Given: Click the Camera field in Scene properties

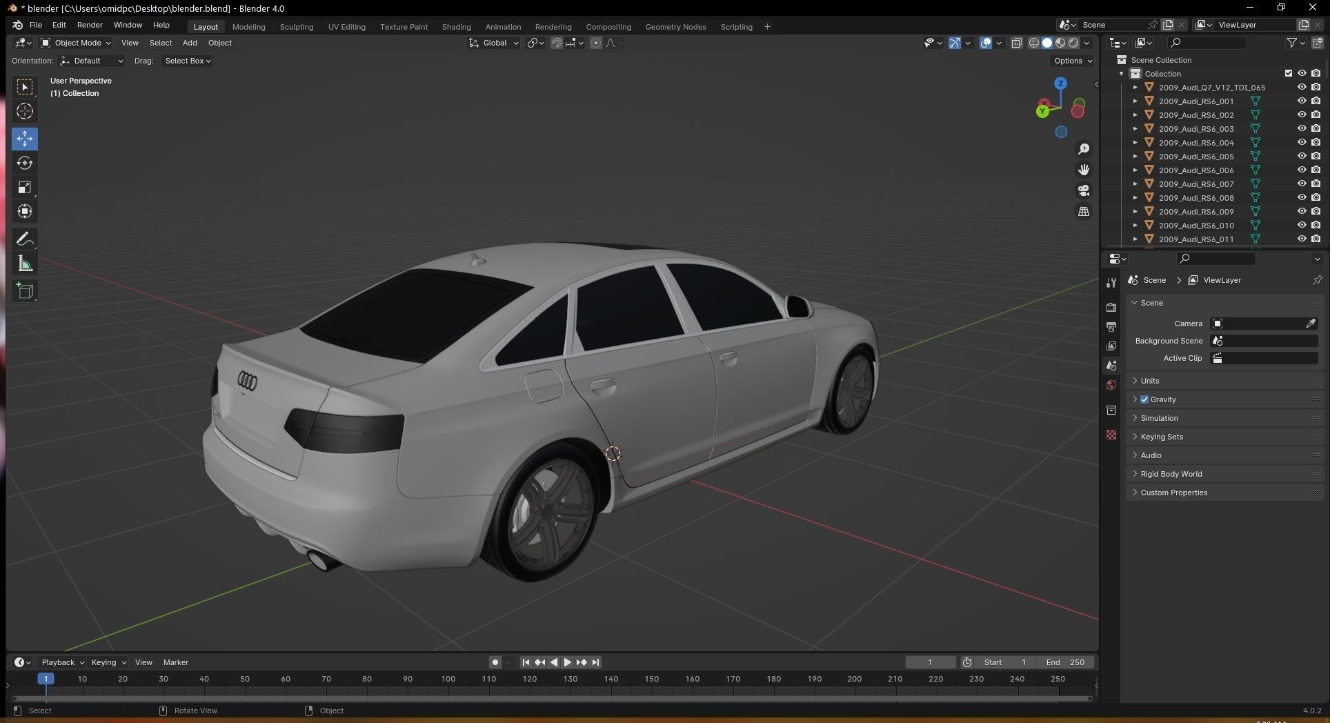Looking at the screenshot, I should click(x=1264, y=324).
